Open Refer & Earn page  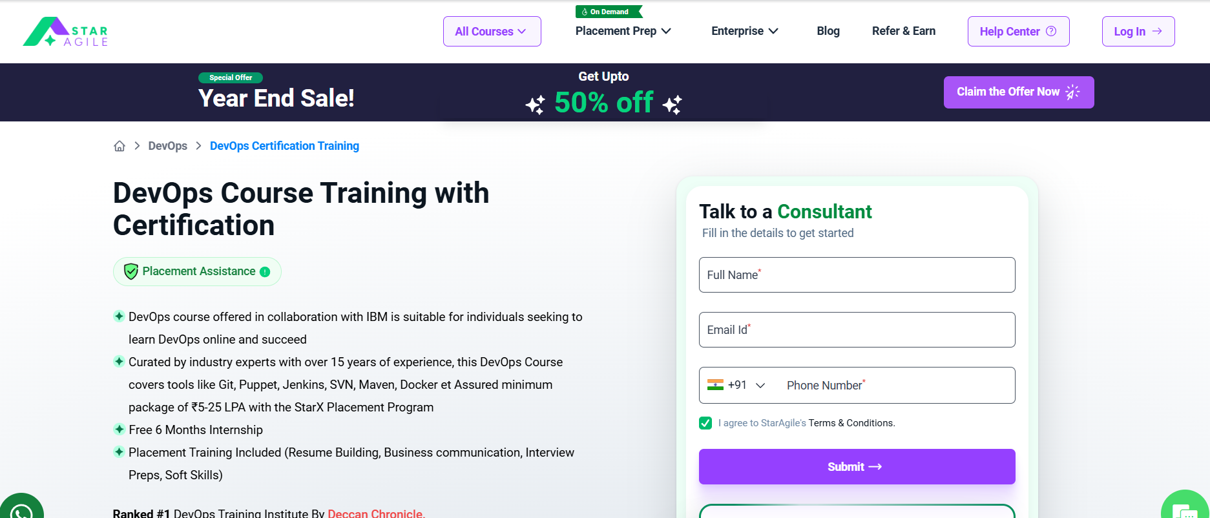[904, 31]
